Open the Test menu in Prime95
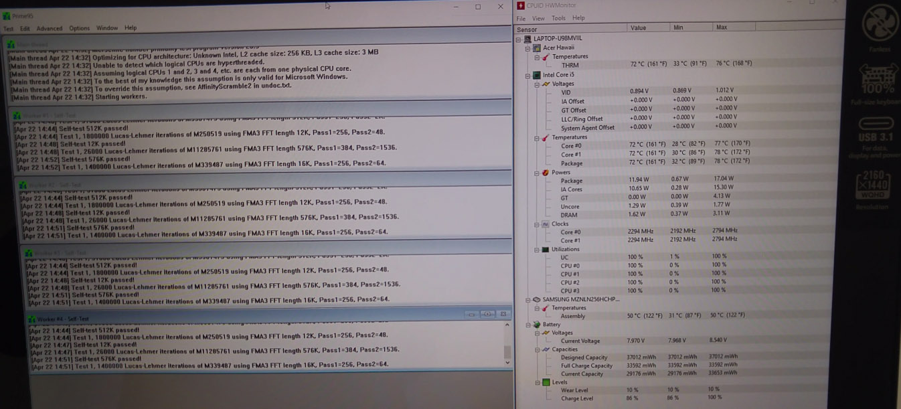This screenshot has height=409, width=901. [8, 29]
